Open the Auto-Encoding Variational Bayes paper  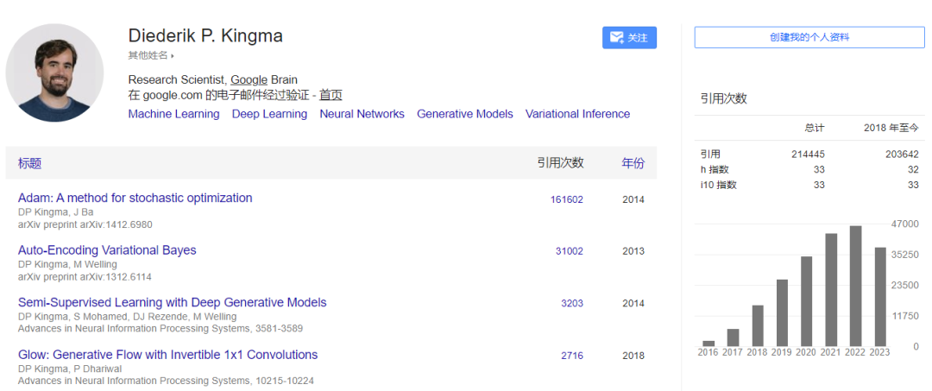(x=107, y=250)
